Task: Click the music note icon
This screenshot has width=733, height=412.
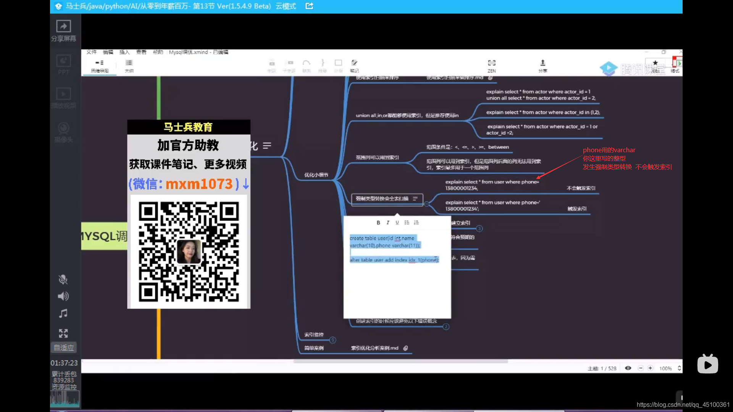Action: (63, 314)
